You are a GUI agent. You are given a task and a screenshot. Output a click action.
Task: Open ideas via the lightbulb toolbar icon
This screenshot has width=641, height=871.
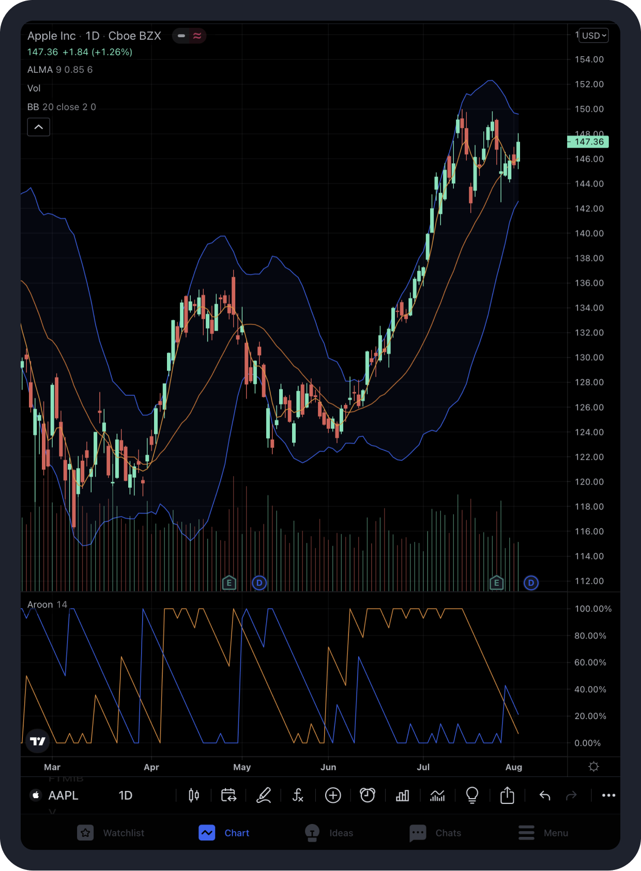tap(472, 796)
